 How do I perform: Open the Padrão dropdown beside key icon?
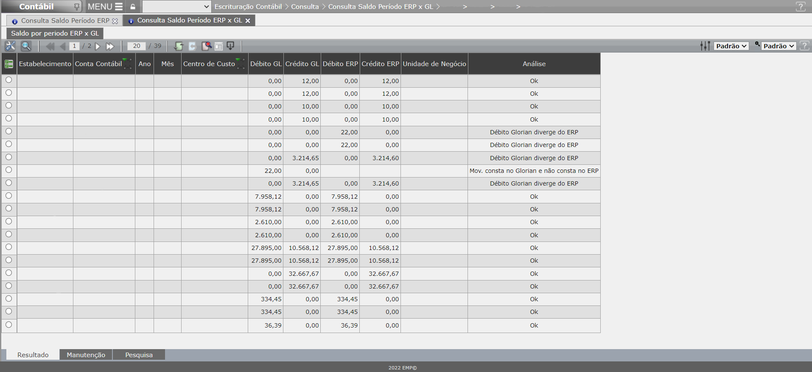tap(778, 46)
